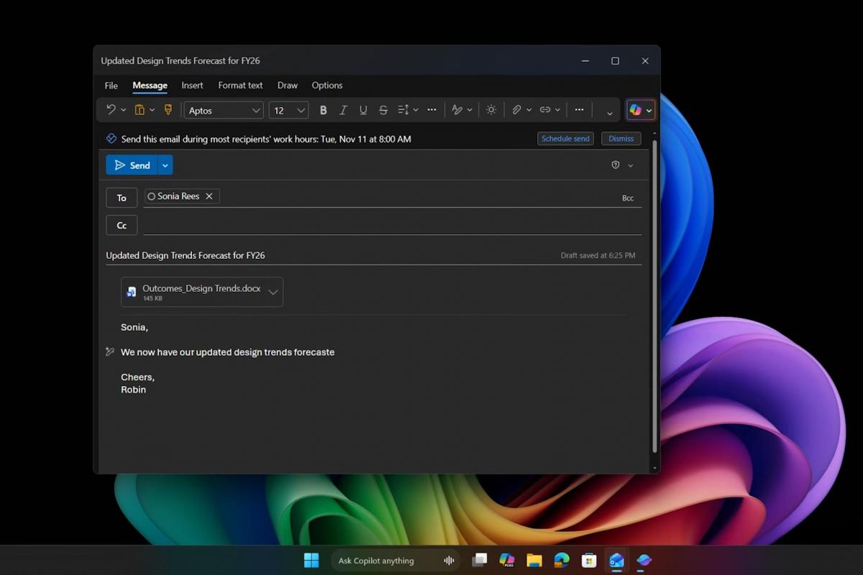Attach a file using the paperclip icon
This screenshot has height=575, width=863.
pos(517,109)
